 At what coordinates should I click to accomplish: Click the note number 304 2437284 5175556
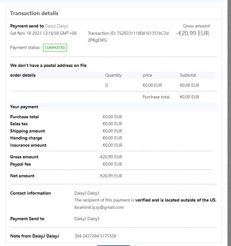95,236
